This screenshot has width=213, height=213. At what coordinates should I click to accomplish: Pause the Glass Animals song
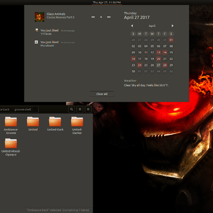(101, 17)
